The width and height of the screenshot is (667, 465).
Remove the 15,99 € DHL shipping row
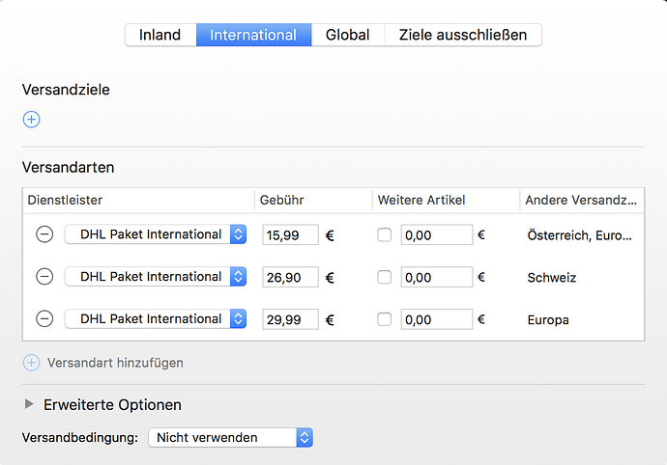pyautogui.click(x=44, y=234)
